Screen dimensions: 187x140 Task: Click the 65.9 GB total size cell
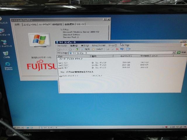point(126,65)
